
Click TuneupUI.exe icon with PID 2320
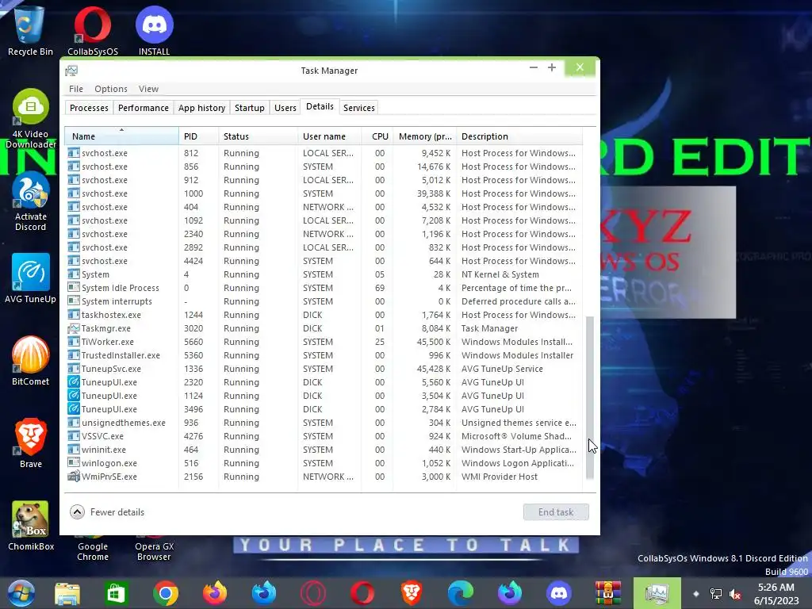coord(74,382)
